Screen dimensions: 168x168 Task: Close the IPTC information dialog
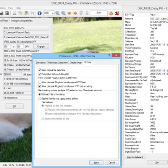point(116,55)
